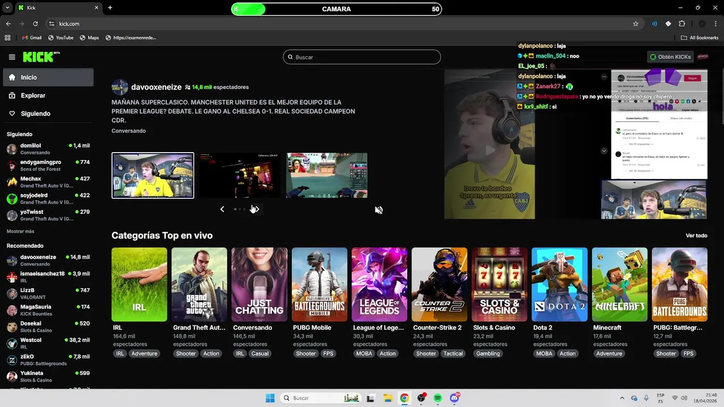Open Slots & Casino category card
Viewport: 724px width, 407px height.
coord(499,284)
